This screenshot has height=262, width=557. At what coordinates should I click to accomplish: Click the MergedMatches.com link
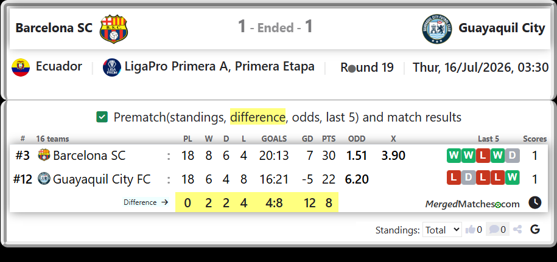[472, 204]
